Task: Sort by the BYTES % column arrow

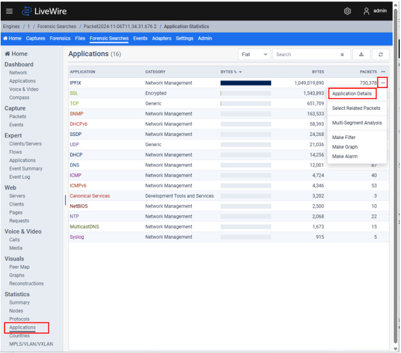Action: [240, 72]
